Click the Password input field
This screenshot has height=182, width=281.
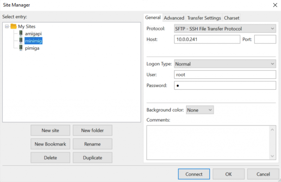[x=225, y=85]
